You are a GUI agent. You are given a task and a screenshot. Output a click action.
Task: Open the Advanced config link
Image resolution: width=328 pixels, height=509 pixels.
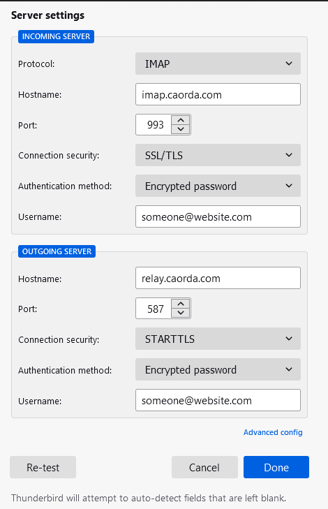[273, 432]
